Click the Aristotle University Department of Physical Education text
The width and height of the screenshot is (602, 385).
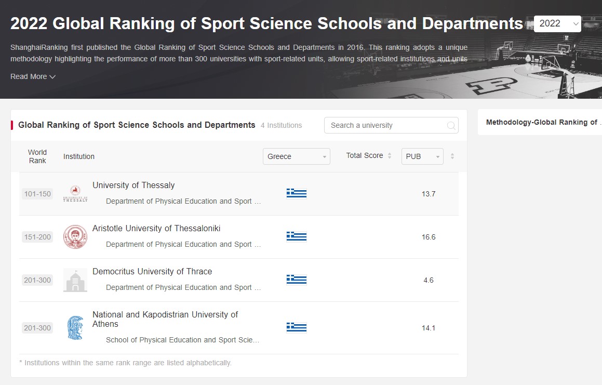(183, 244)
